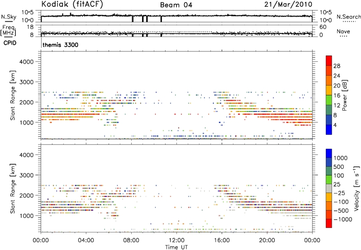Click the '18' frequency axis tick
Image resolution: width=361 pixels, height=250 pixels.
pyautogui.click(x=30, y=27)
